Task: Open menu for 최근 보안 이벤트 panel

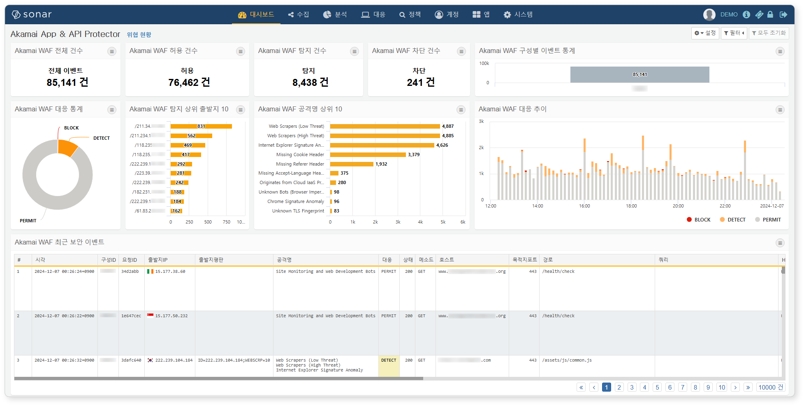Action: (780, 243)
